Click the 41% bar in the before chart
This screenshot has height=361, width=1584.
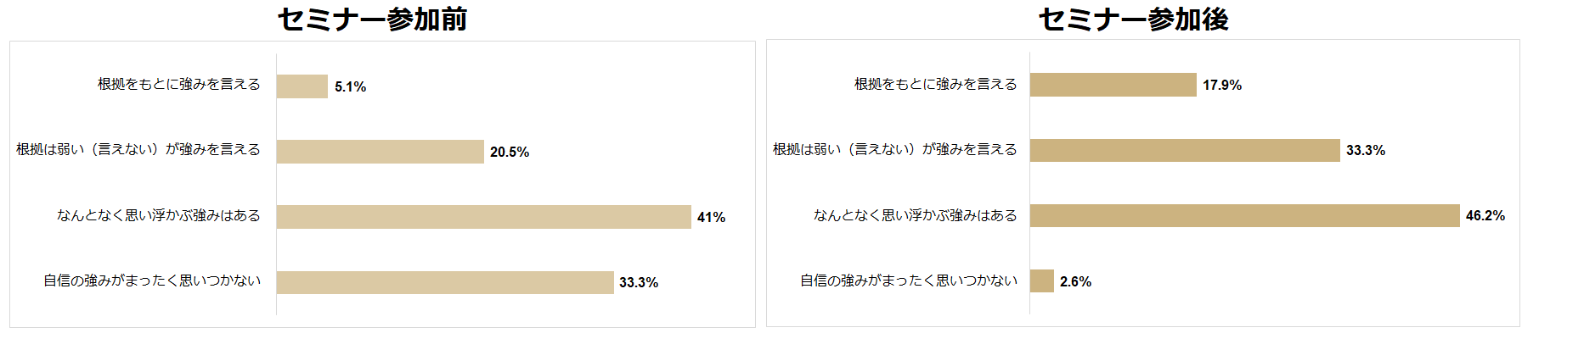tap(483, 217)
